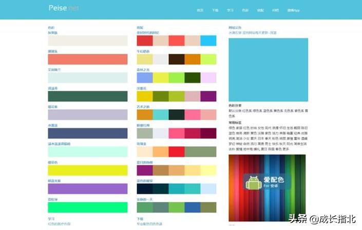Pick the dusty pink swatch beside deep purple

193,97
